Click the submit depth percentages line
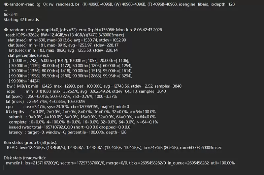The image size is (264, 175). tap(82, 117)
